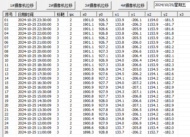Sort by the x3 column header
This screenshot has height=137, width=190.
click(x=184, y=14)
